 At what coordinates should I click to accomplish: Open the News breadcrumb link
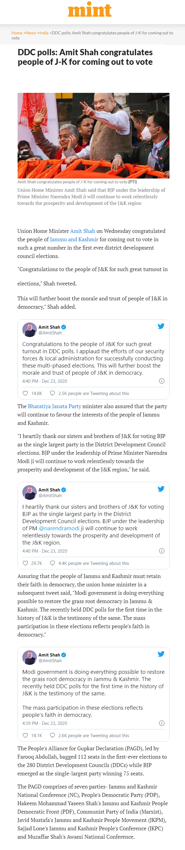tap(31, 33)
